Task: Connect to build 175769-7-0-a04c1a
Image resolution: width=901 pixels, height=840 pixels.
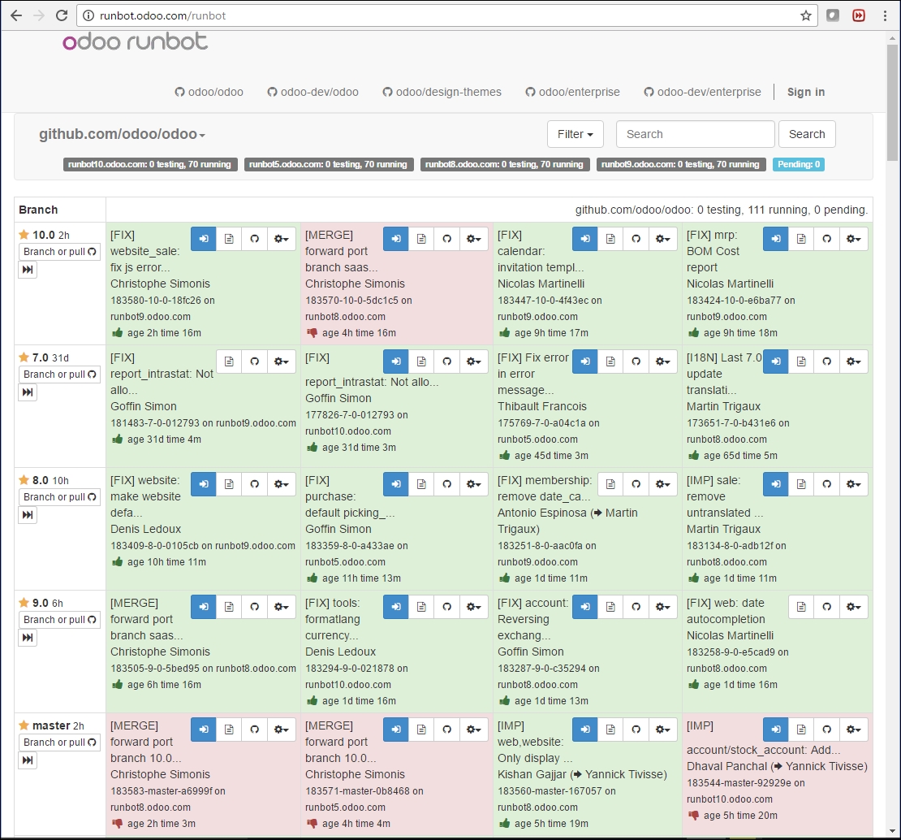Action: (x=585, y=361)
